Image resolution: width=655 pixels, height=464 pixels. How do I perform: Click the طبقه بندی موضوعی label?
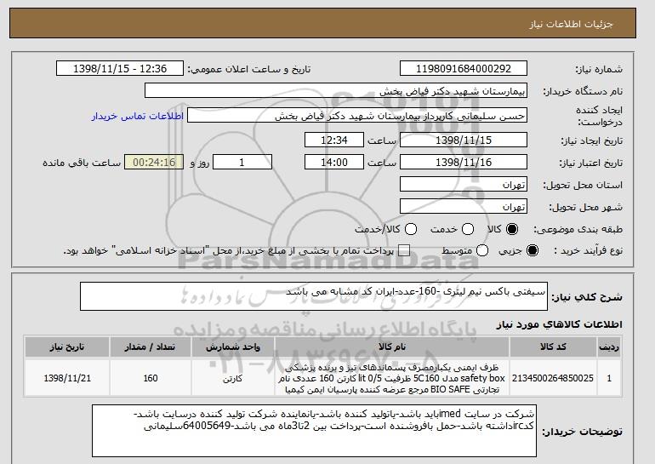coord(578,230)
